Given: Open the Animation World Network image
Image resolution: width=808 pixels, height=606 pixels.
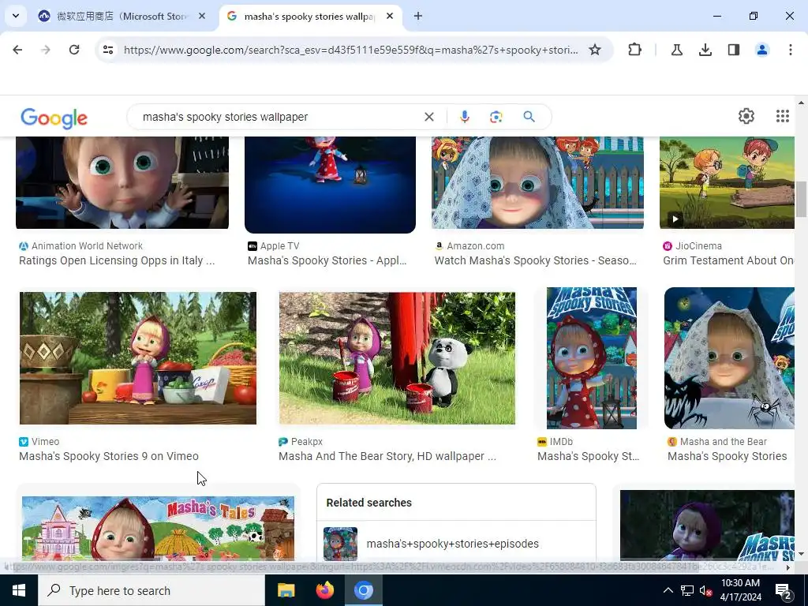Looking at the screenshot, I should click(x=122, y=182).
